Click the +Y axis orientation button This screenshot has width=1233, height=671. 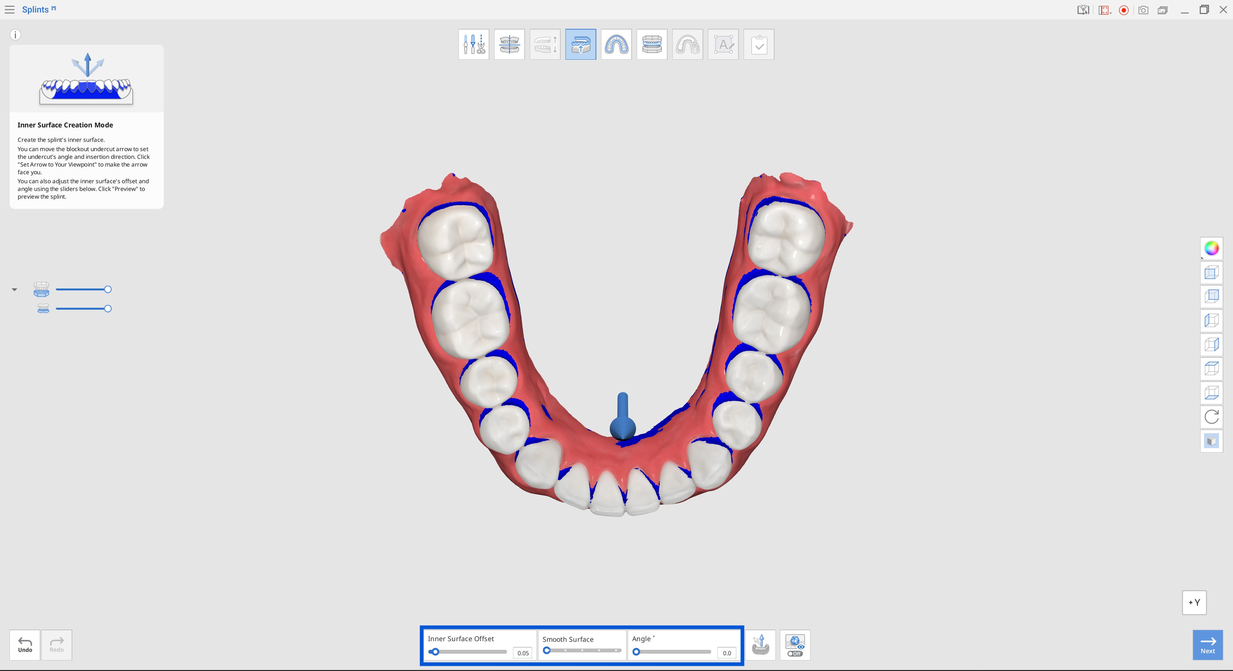tap(1194, 603)
